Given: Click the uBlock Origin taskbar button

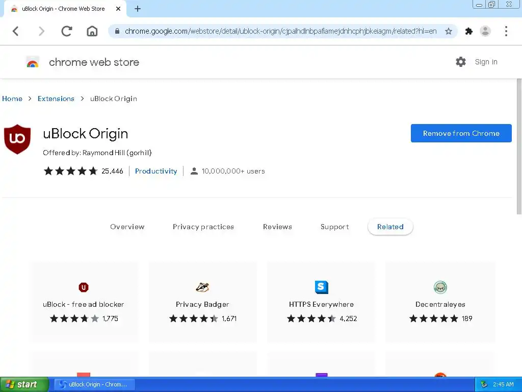Looking at the screenshot, I should coord(94,384).
